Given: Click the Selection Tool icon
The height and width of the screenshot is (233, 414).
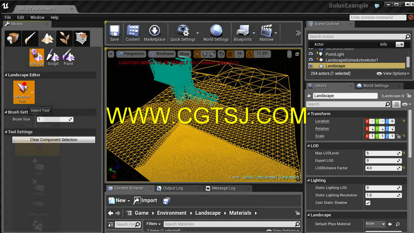Looking at the screenshot, I should pos(24,92).
